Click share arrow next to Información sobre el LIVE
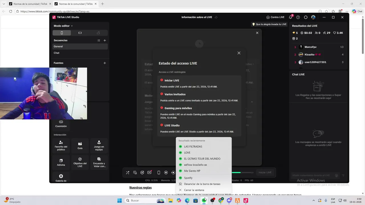 point(216,17)
